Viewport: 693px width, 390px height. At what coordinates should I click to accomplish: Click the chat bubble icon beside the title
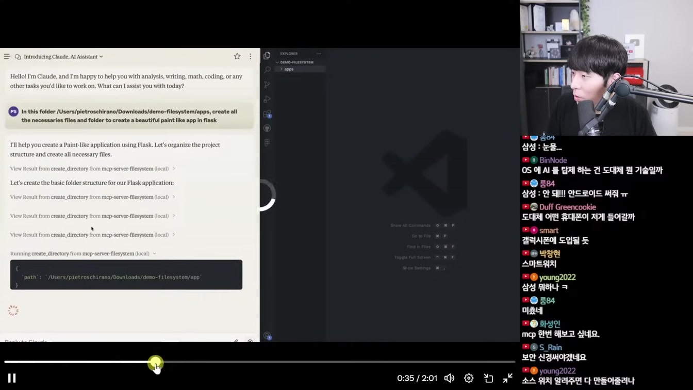(x=18, y=57)
